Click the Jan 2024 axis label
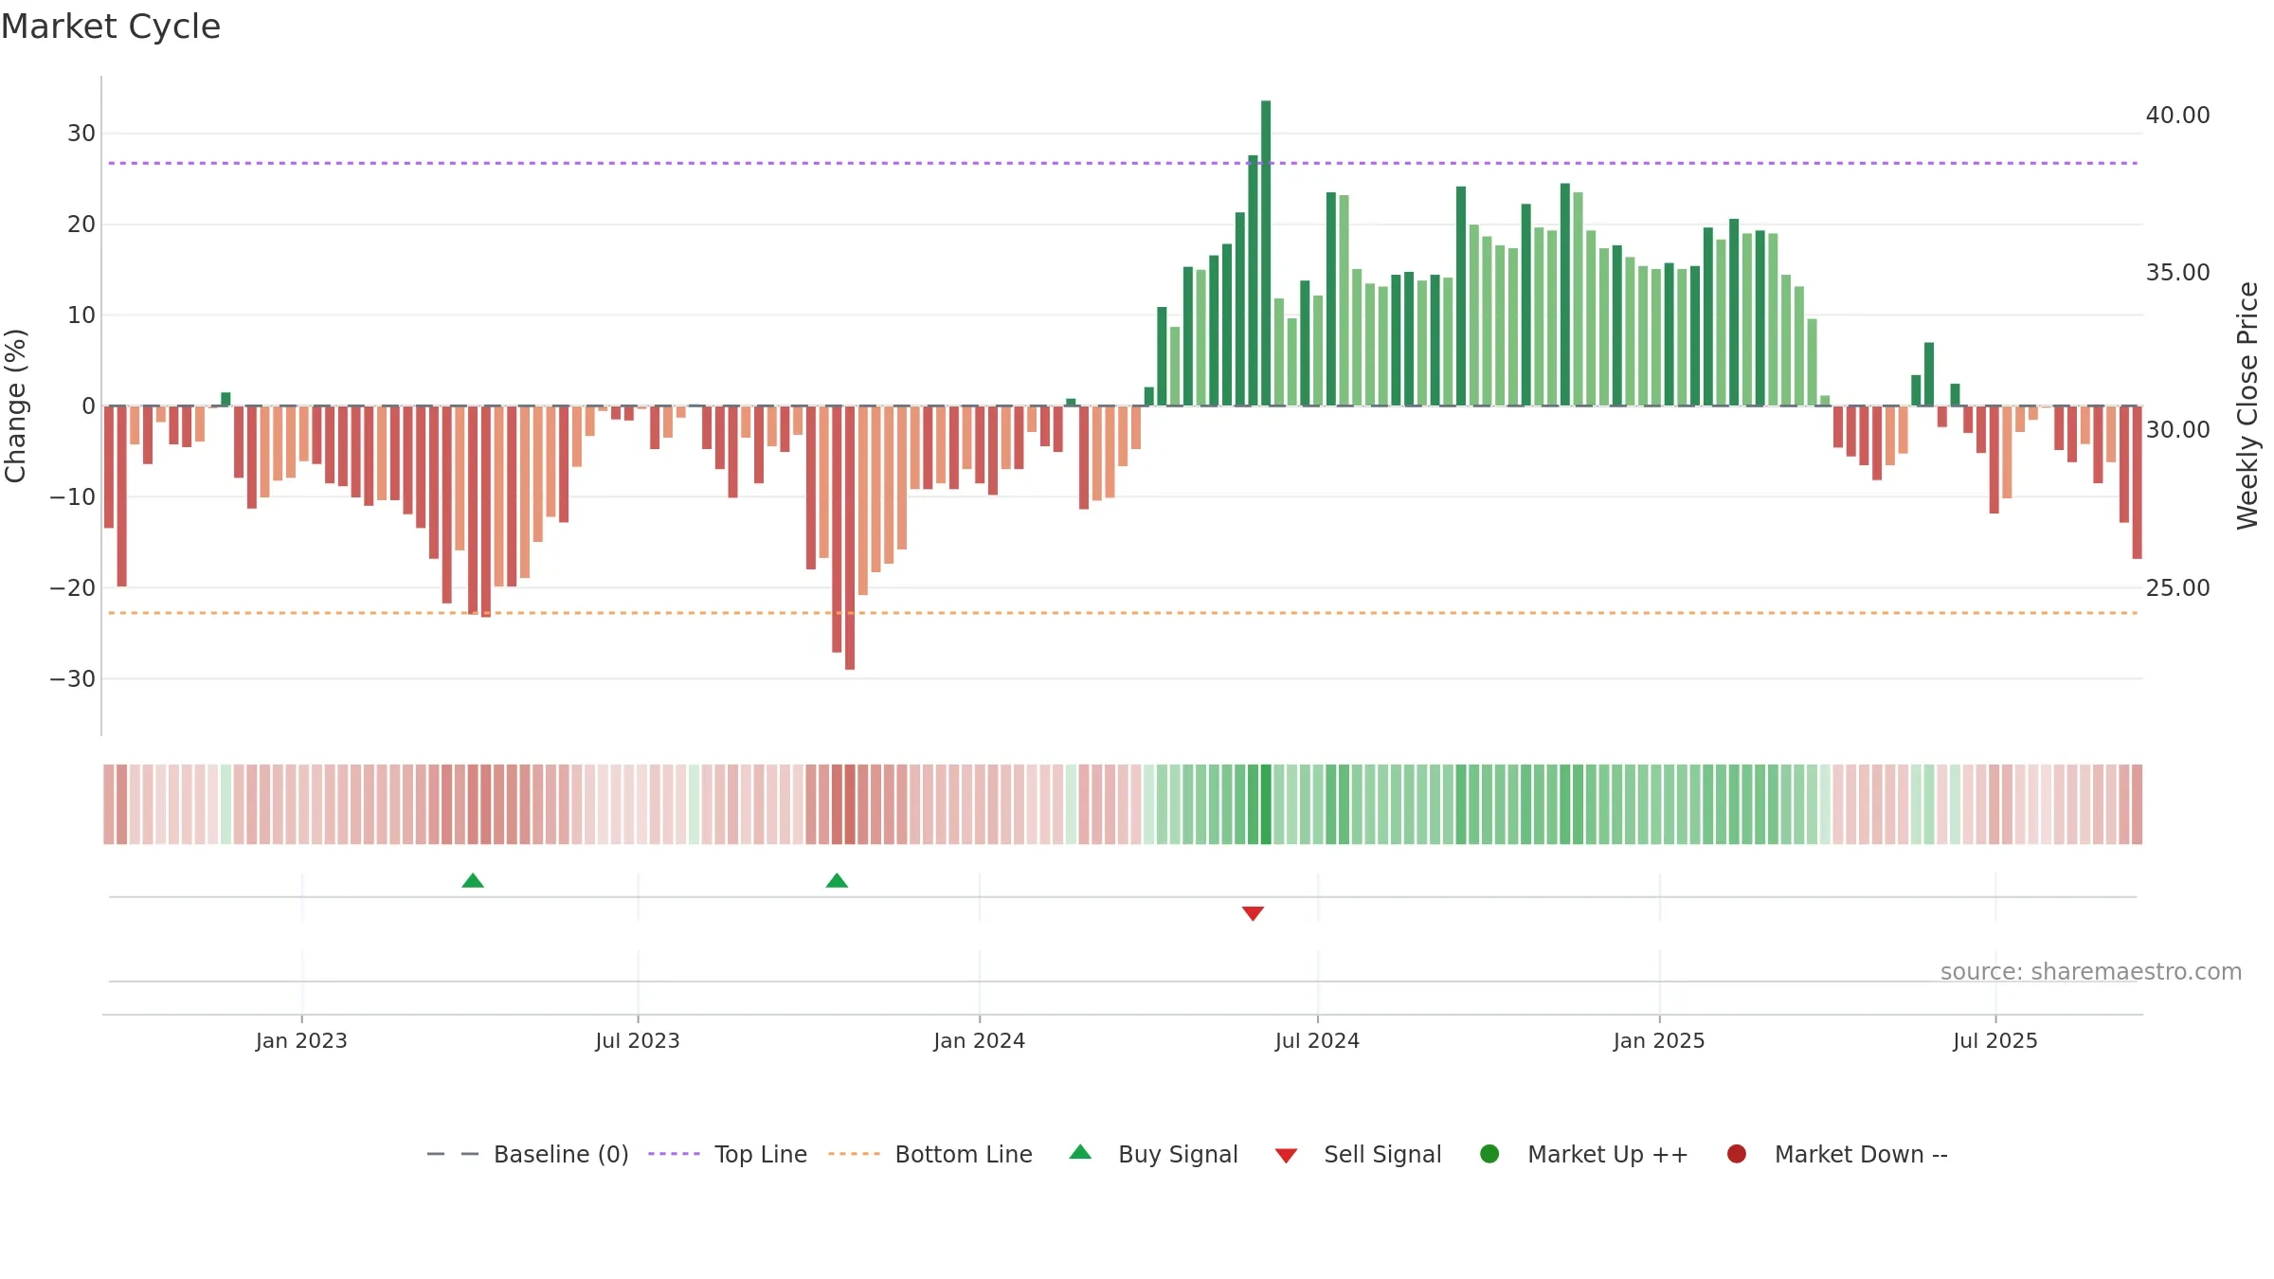The height and width of the screenshot is (1279, 2274). pyautogui.click(x=979, y=1040)
